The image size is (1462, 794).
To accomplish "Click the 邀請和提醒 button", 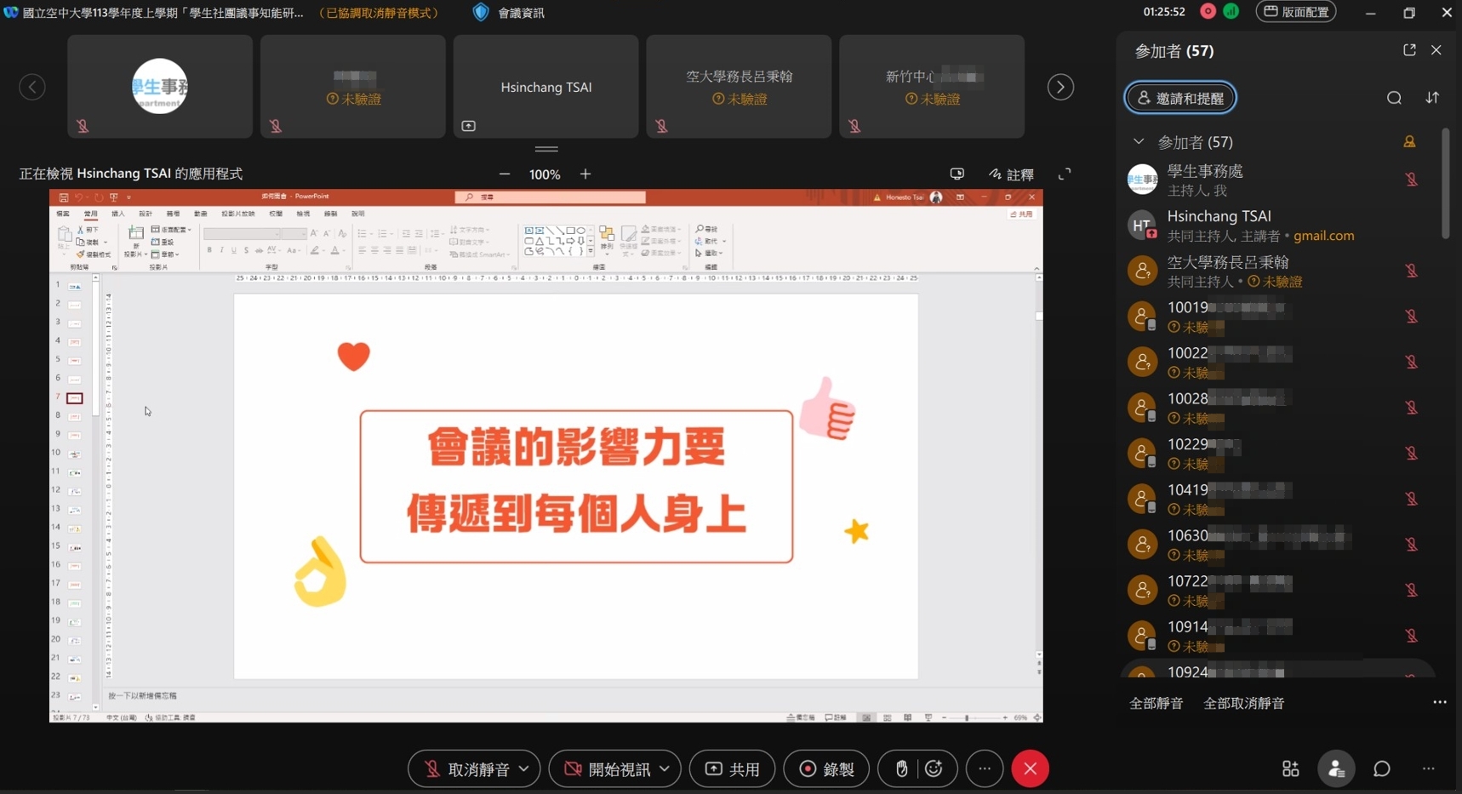I will pyautogui.click(x=1180, y=98).
